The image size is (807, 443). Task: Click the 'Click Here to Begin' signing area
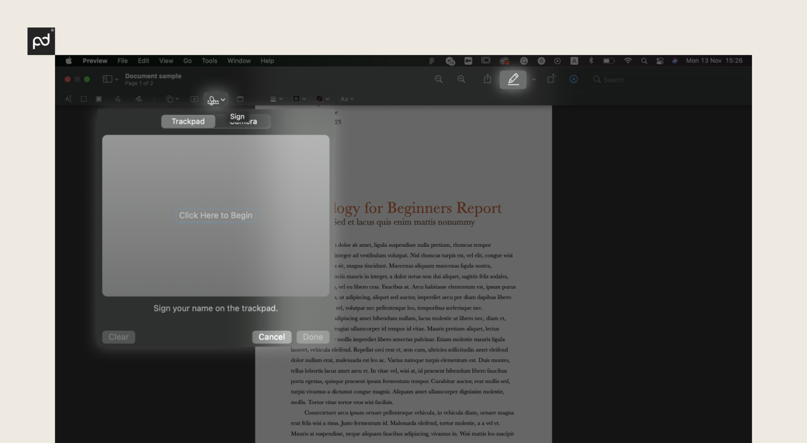pos(216,215)
